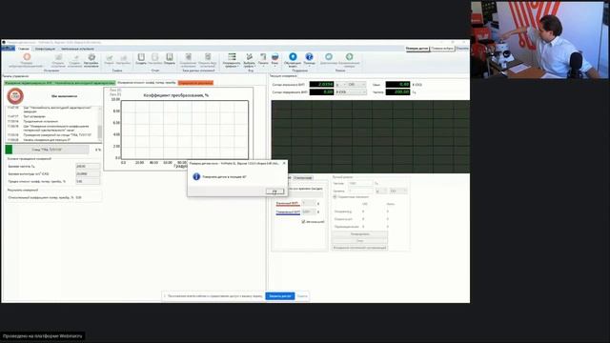The image size is (610, 343).
Task: Select the green АЧХ measurement step tab
Action: pos(60,83)
